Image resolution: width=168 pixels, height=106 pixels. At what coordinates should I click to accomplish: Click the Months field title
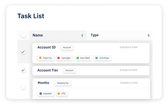(x=43, y=83)
